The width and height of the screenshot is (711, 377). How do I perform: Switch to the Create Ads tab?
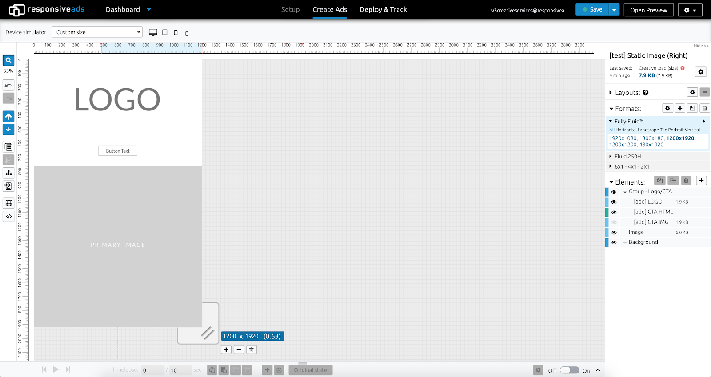(330, 9)
